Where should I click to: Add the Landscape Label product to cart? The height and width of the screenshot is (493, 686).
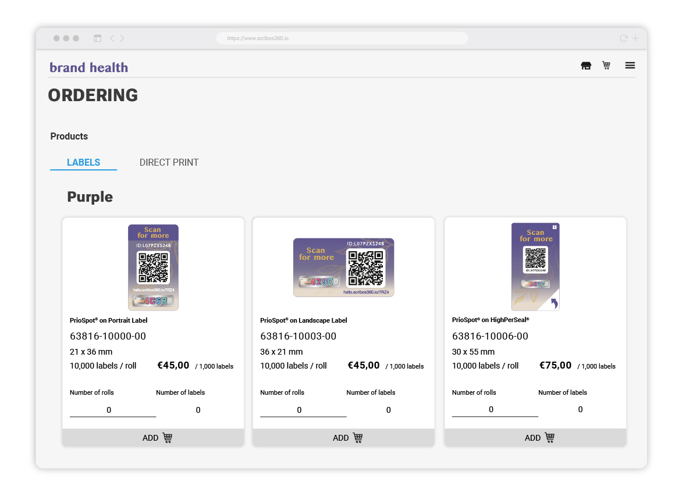(x=343, y=438)
